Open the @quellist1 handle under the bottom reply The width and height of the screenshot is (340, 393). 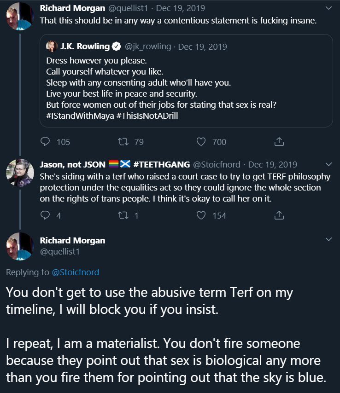pyautogui.click(x=60, y=252)
